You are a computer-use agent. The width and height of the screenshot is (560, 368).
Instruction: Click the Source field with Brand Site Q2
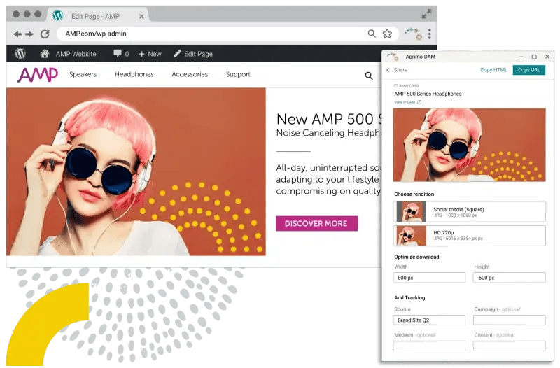(x=429, y=320)
